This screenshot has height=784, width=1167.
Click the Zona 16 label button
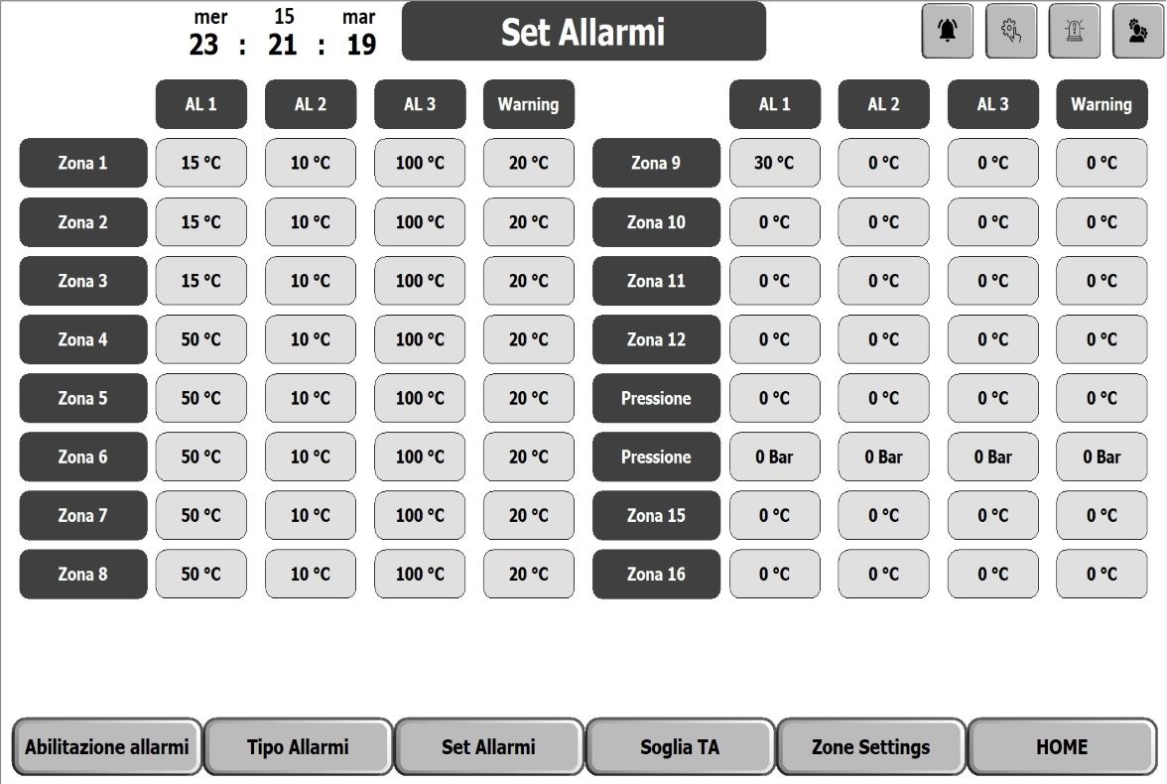pos(657,574)
